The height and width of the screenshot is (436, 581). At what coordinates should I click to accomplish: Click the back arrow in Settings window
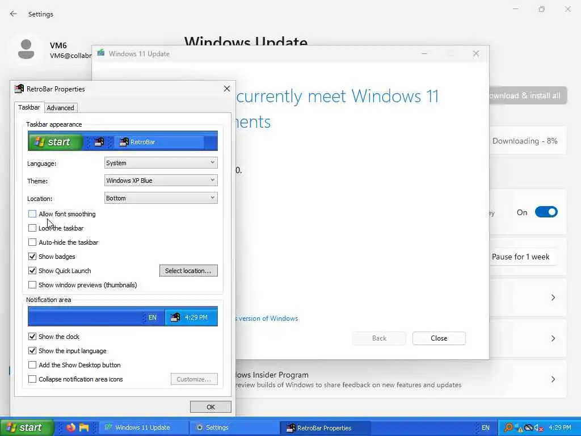[x=14, y=14]
